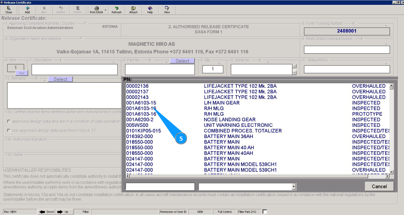404x215 pixels.
Task: Click the Close toolbar icon
Action: pos(9,10)
